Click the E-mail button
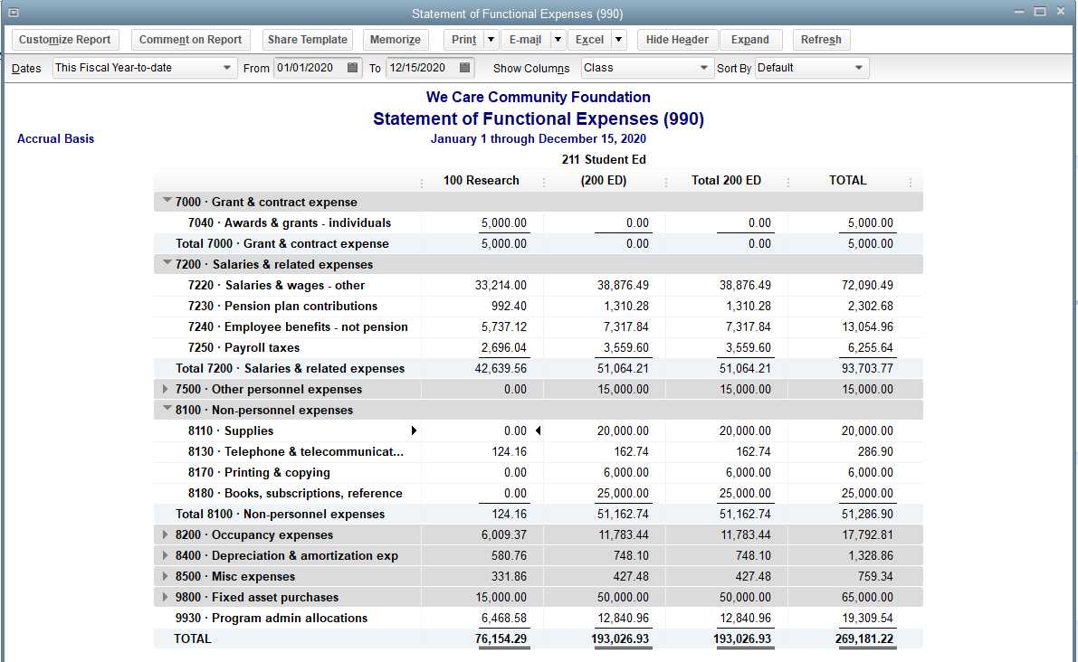Image resolution: width=1078 pixels, height=662 pixels. click(525, 40)
